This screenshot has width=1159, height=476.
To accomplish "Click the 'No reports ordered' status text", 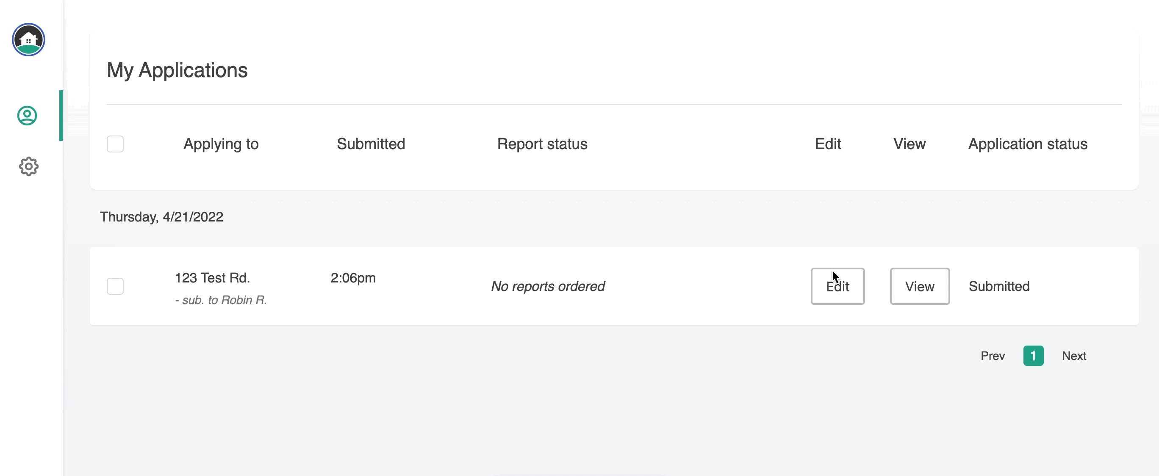I will [x=548, y=286].
